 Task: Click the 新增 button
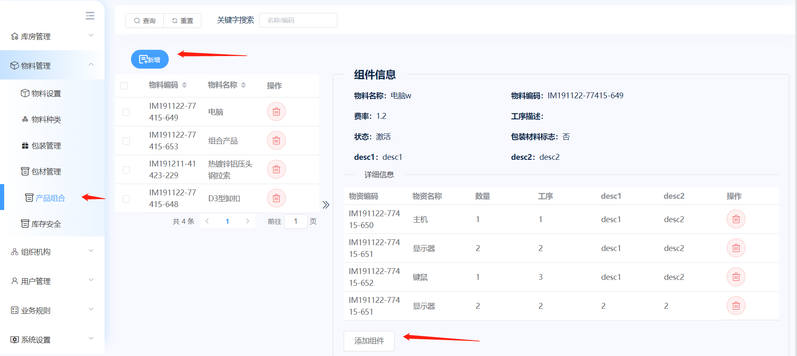pyautogui.click(x=150, y=59)
